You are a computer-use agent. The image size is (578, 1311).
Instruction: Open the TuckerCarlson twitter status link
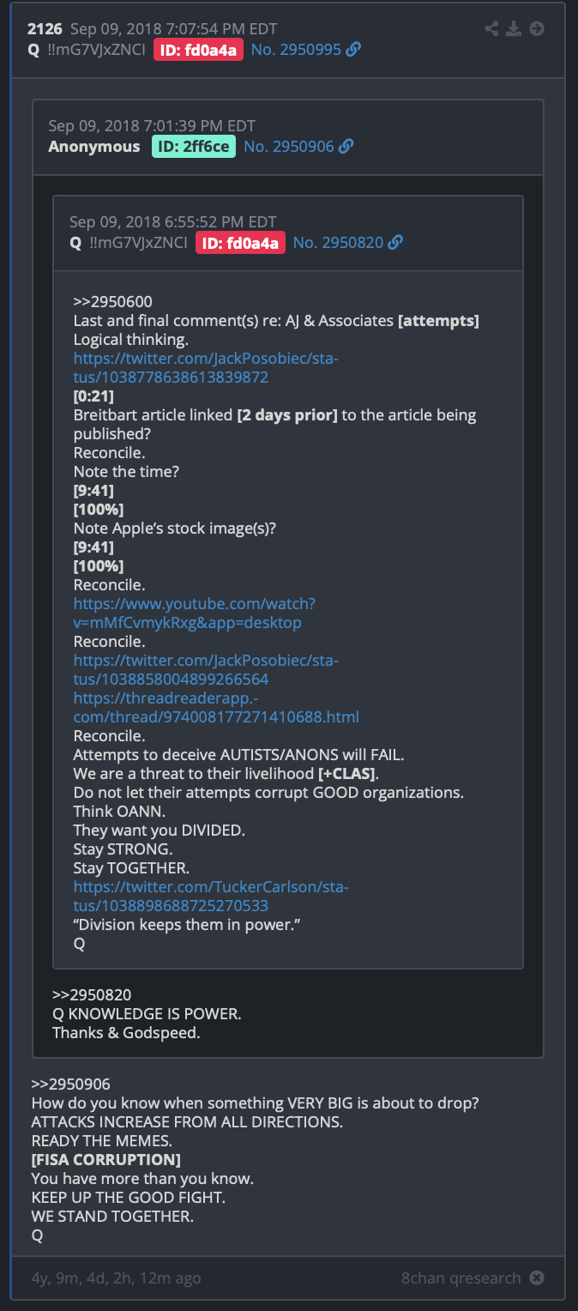(211, 896)
